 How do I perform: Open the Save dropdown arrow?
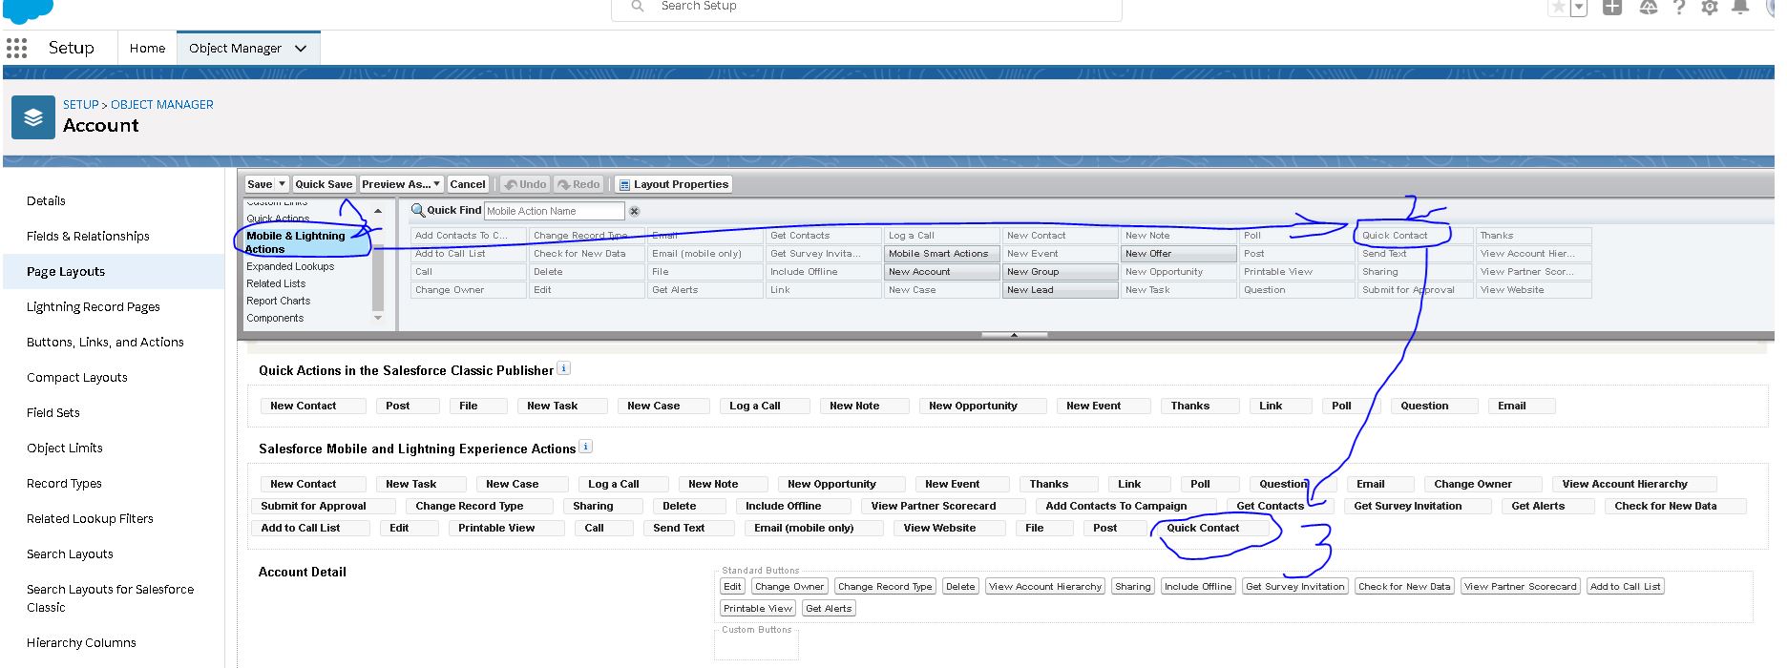point(282,184)
